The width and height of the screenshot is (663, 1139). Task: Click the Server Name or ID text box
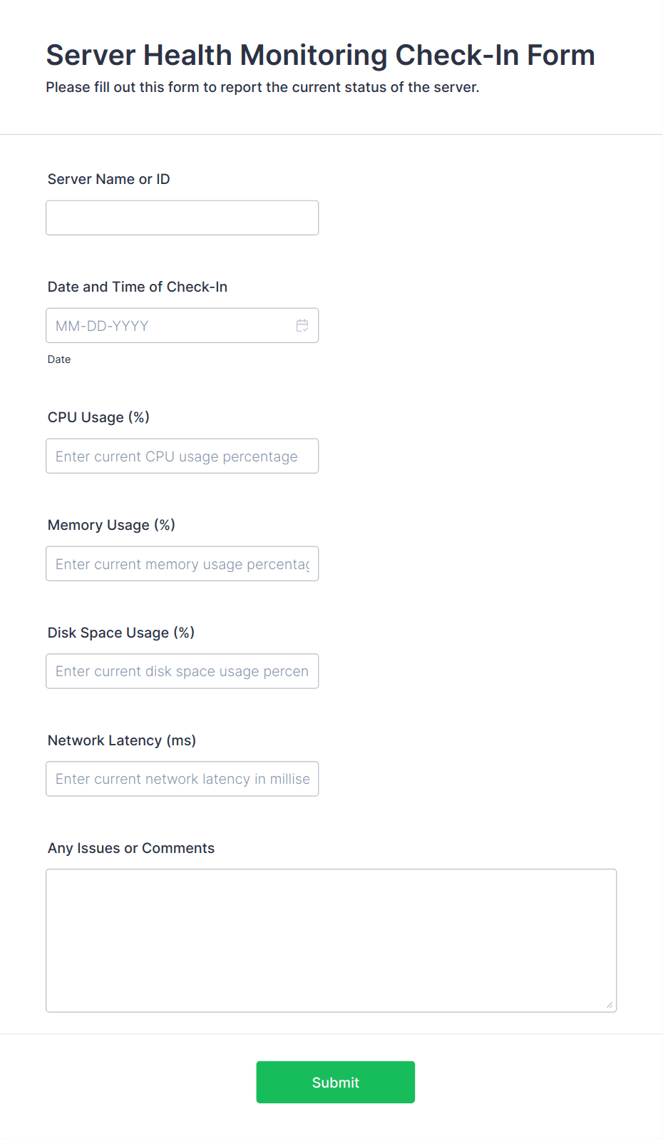pyautogui.click(x=182, y=218)
